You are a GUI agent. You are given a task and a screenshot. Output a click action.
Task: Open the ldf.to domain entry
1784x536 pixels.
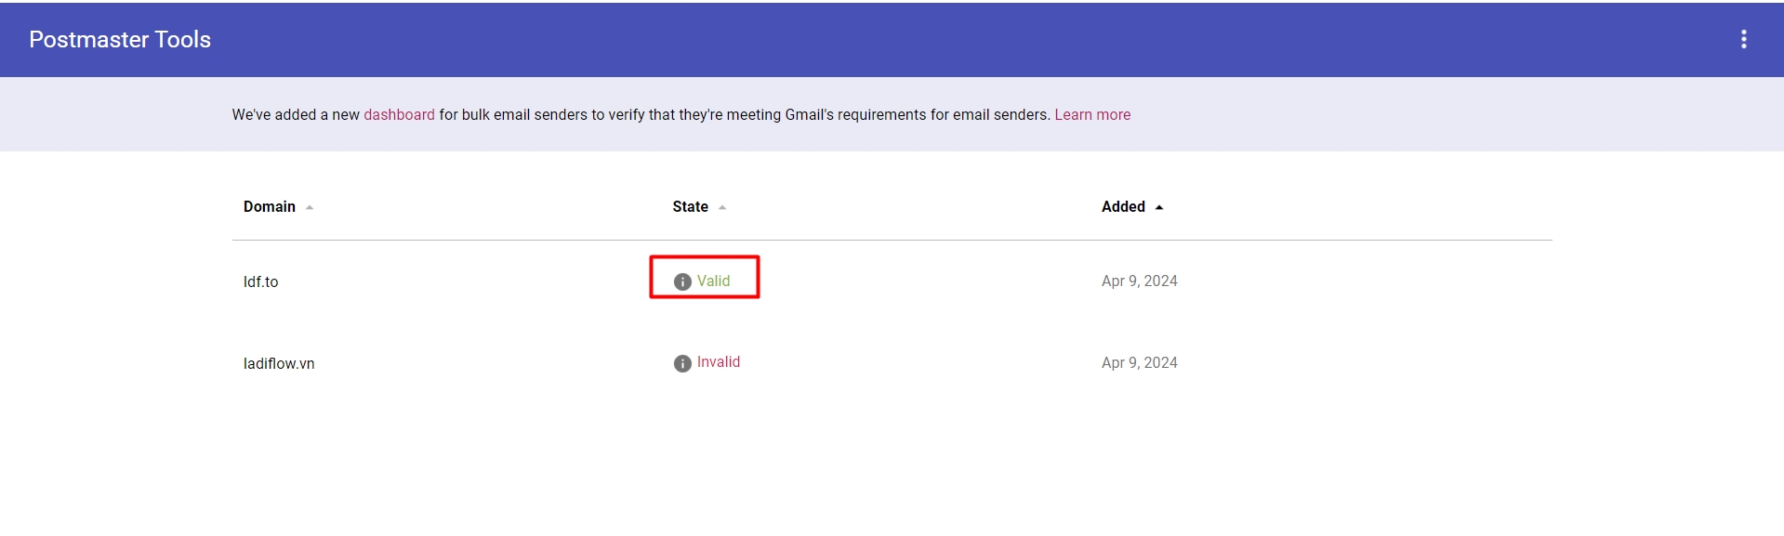click(x=261, y=281)
